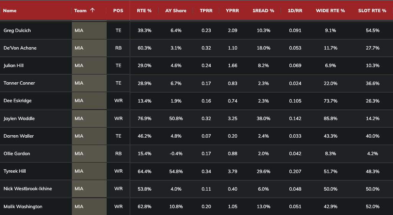The width and height of the screenshot is (393, 215).
Task: Click the 1D/RR column header
Action: [x=295, y=11]
